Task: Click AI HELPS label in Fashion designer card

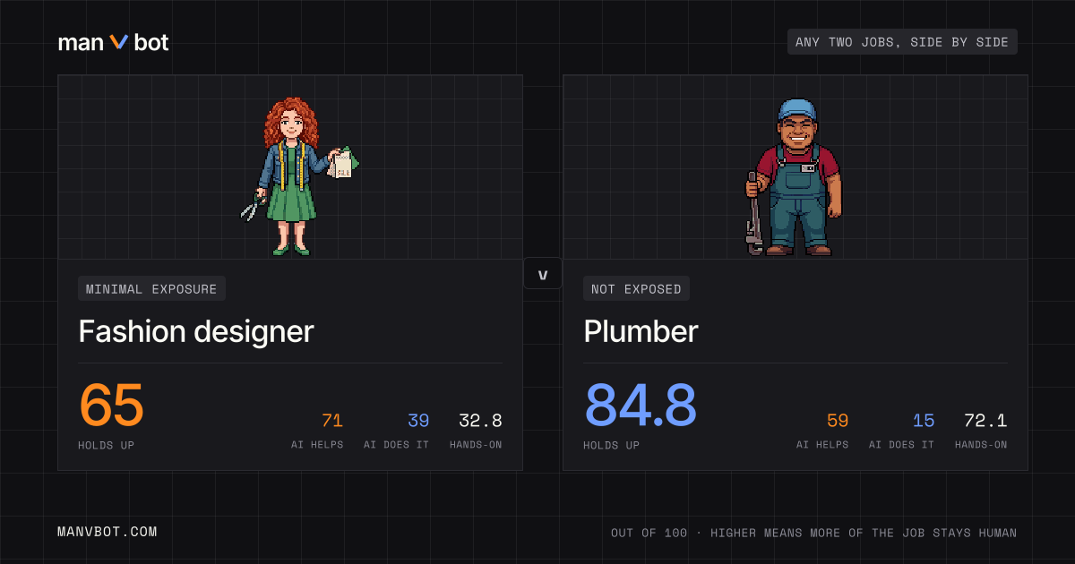Action: coord(317,445)
